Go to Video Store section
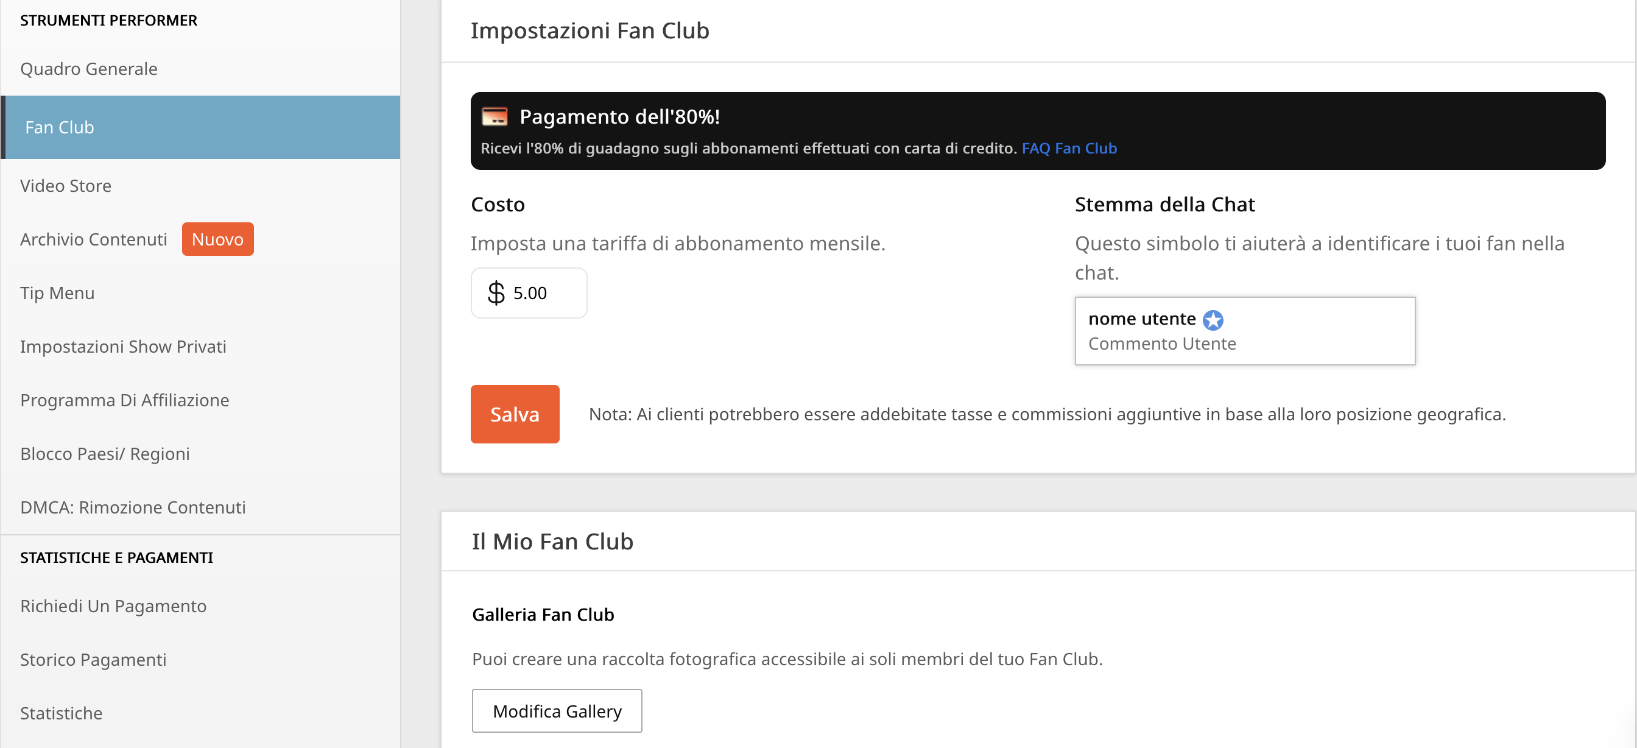Screen dimensions: 1637x748 [x=65, y=186]
